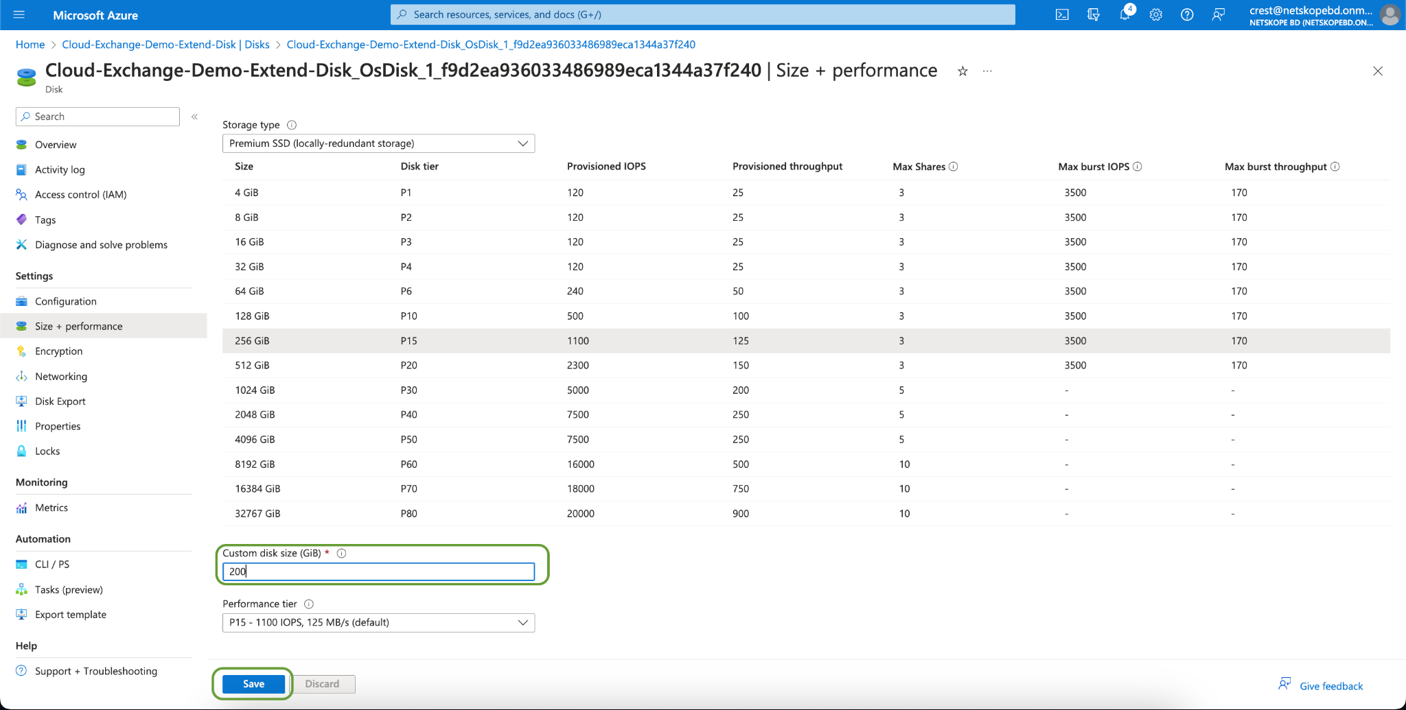Open the Azure portal hamburger menu
The image size is (1406, 710).
pos(19,14)
